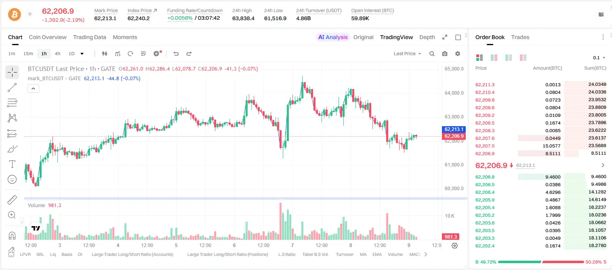Add BTC to favorites with star

coord(30,14)
